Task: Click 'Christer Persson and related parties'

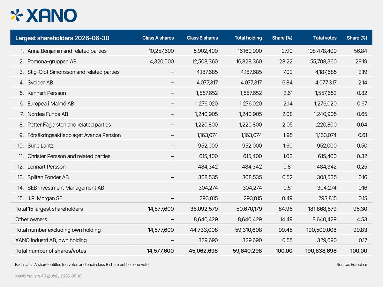Action: (69, 156)
